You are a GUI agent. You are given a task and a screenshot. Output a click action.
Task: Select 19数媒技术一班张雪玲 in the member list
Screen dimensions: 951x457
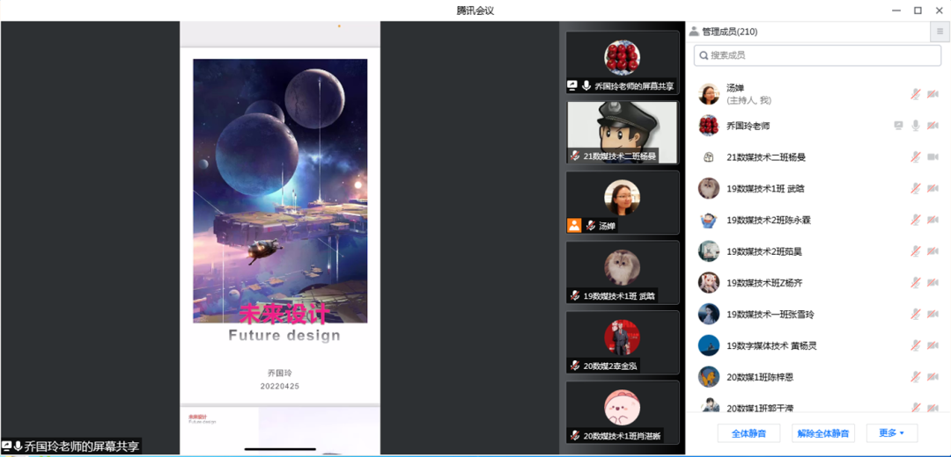770,315
